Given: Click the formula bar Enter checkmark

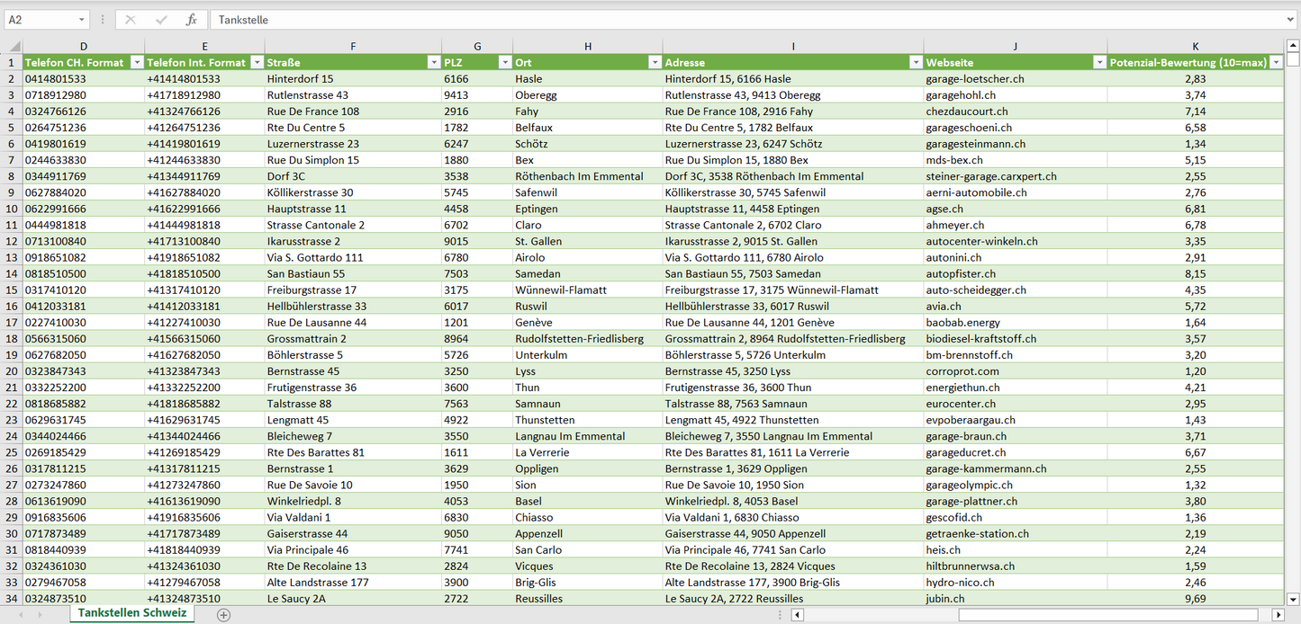Looking at the screenshot, I should click(x=161, y=20).
